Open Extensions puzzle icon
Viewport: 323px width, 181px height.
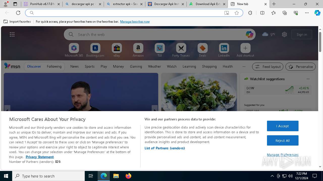[x=250, y=13]
